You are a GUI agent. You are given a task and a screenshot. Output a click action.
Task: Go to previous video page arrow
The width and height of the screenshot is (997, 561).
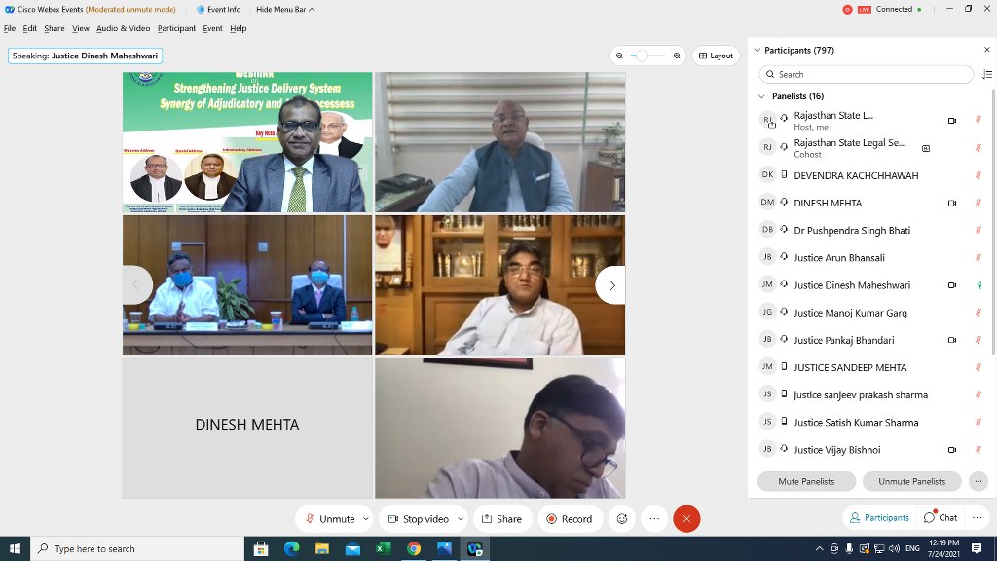(136, 285)
